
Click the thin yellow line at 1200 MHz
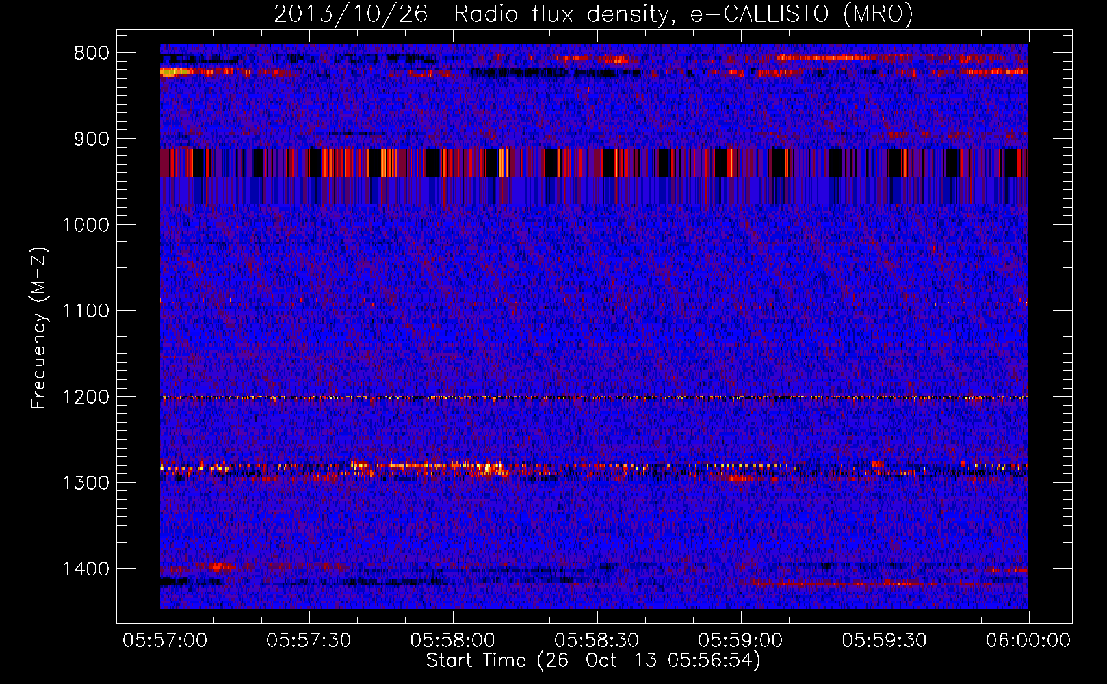(594, 397)
